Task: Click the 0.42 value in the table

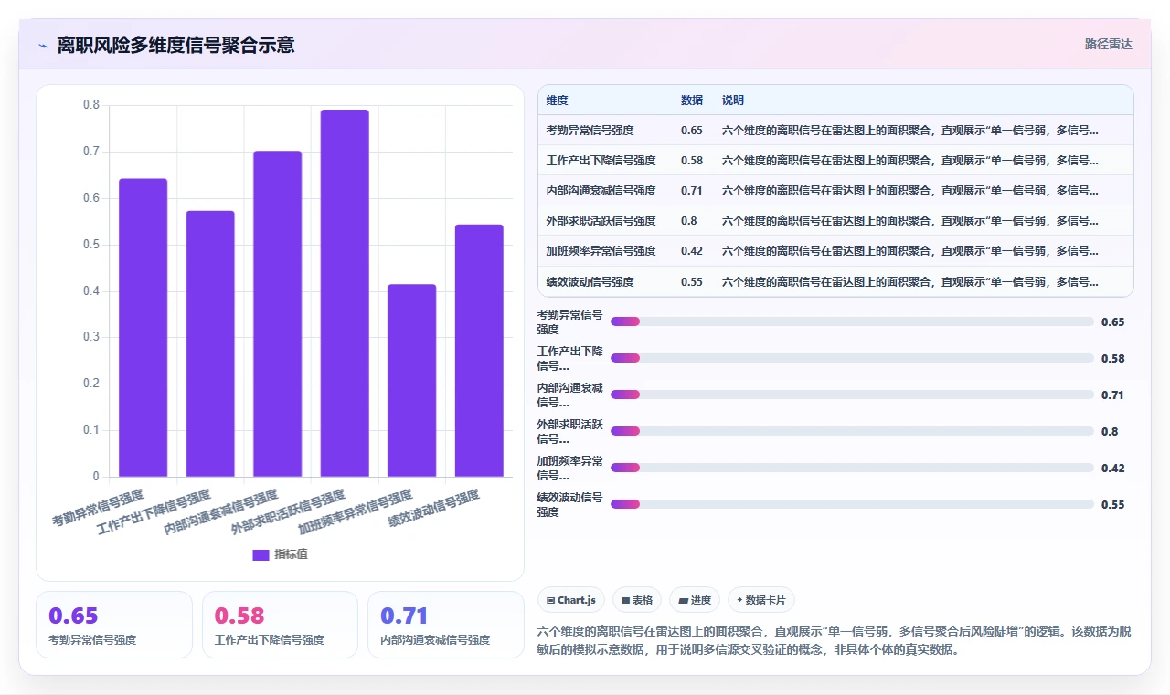Action: [x=692, y=251]
